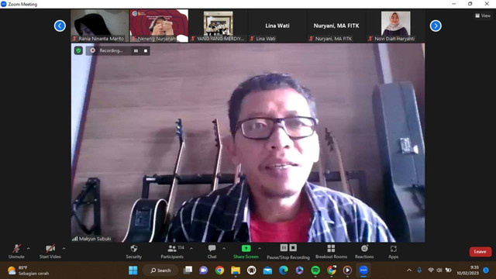Open audio options arrow beside Unmute
The height and width of the screenshot is (279, 496).
(x=29, y=249)
